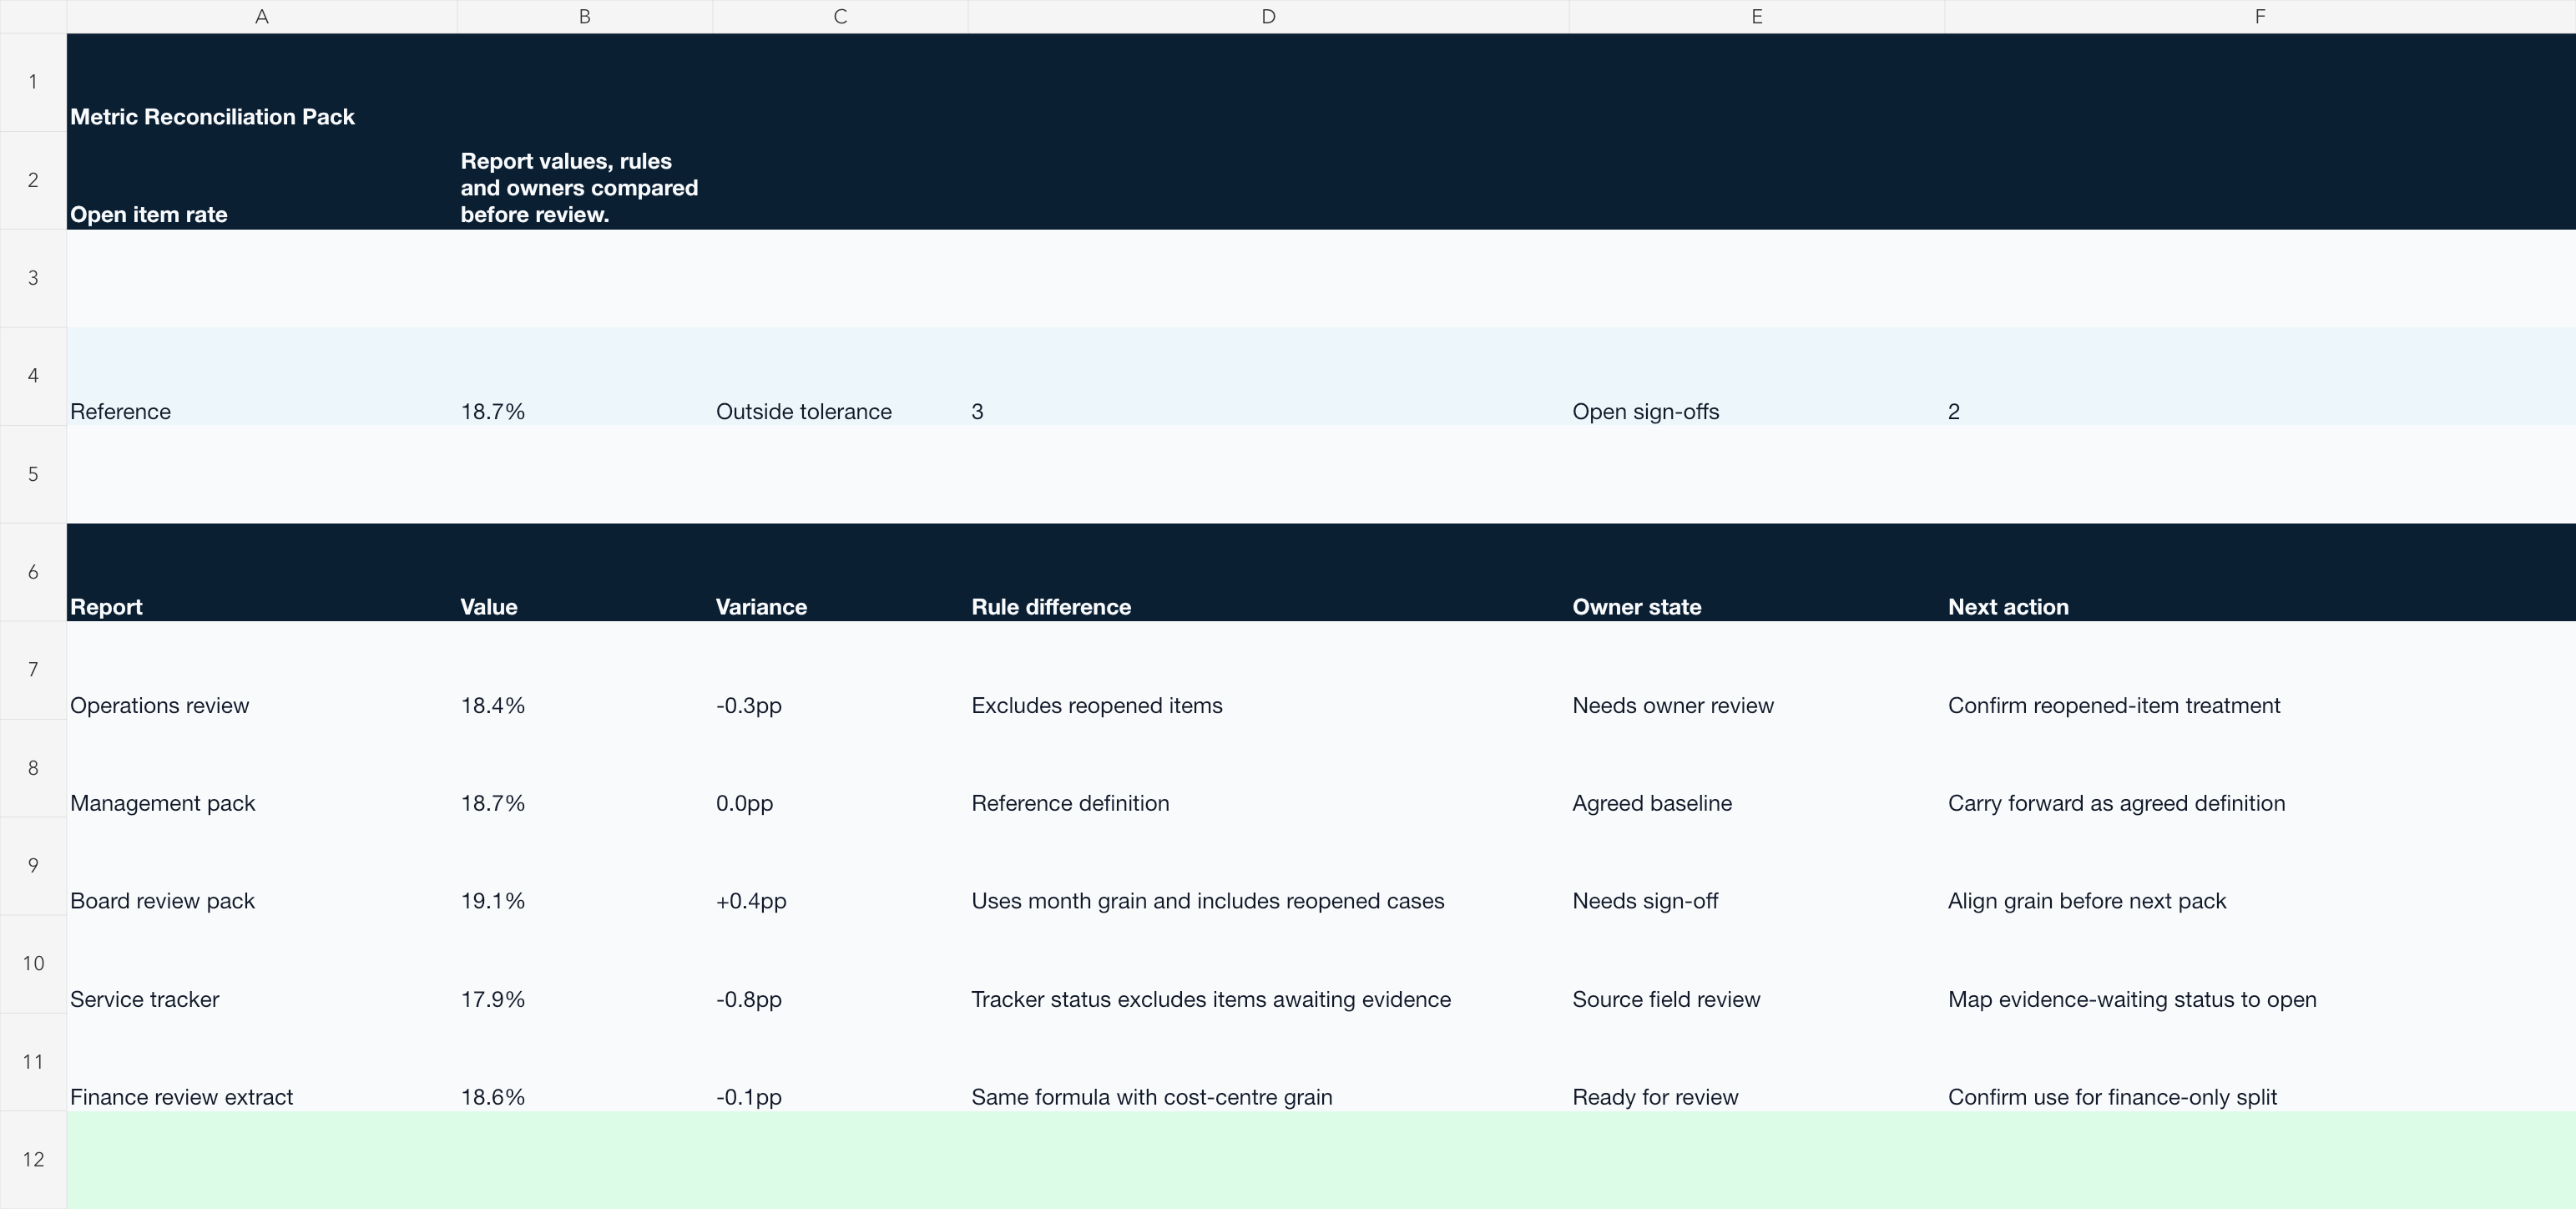Click Align grain before next pack cell
Screen dimensions: 2576x1209
(x=2260, y=866)
